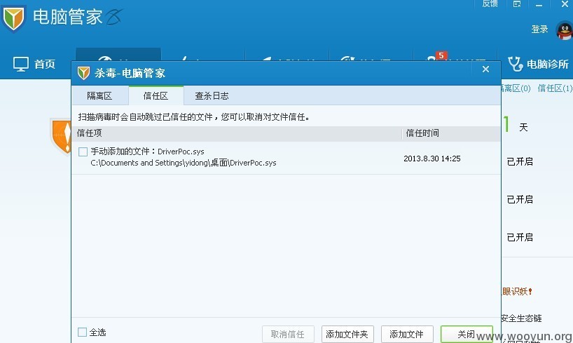Click the 2013.8.30 14:25 trust time
Image resolution: width=573 pixels, height=343 pixels.
click(432, 159)
